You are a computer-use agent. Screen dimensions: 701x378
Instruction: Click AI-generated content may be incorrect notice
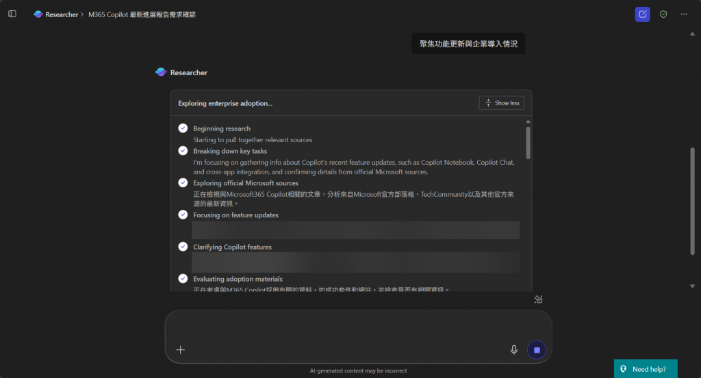[358, 371]
